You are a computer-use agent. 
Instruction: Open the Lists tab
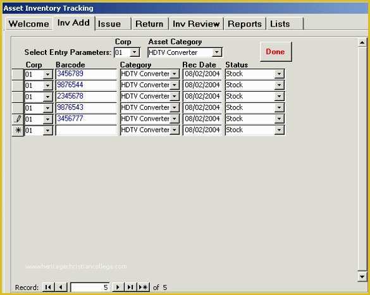(285, 24)
